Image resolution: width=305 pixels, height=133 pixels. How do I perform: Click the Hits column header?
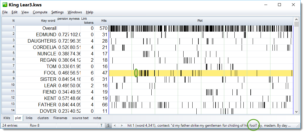click(x=104, y=21)
